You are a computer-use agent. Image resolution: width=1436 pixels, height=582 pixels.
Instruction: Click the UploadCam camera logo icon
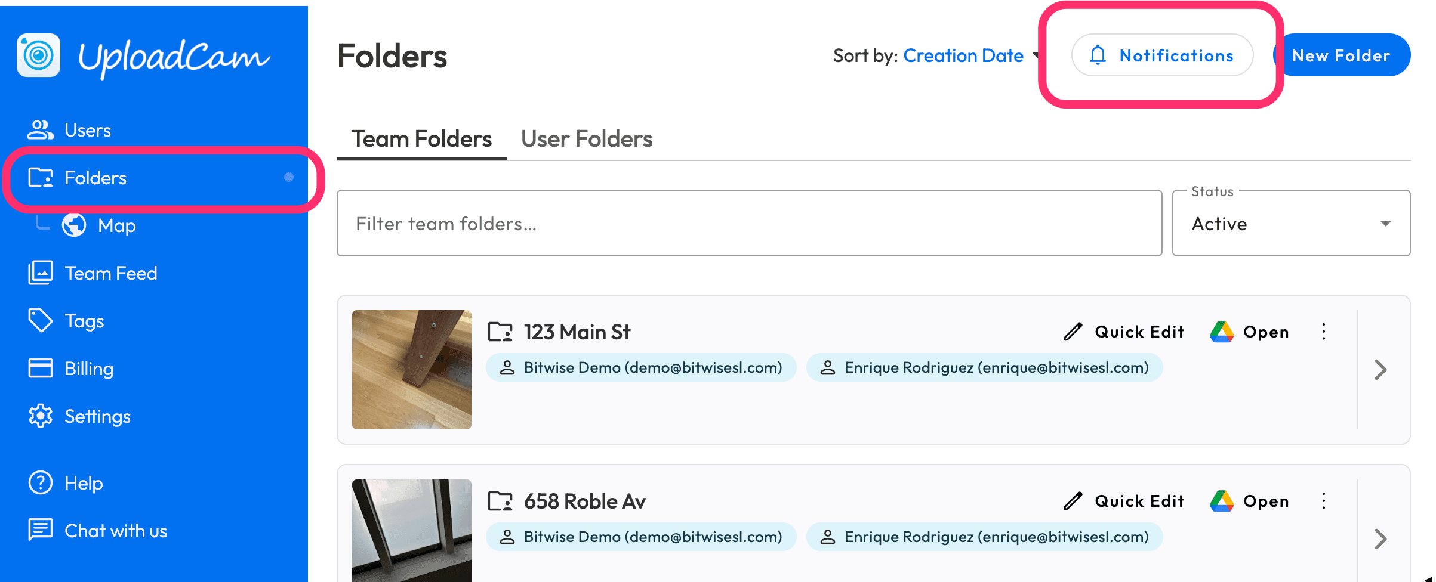pos(39,55)
